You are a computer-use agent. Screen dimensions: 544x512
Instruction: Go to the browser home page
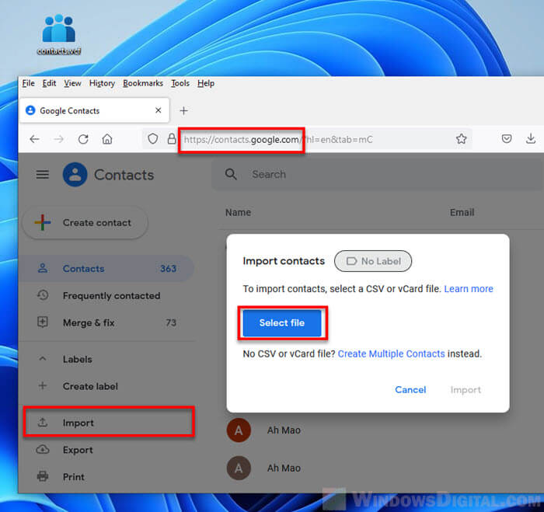click(x=107, y=139)
